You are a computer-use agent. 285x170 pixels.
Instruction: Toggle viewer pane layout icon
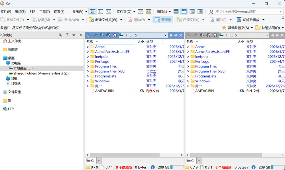point(200,12)
